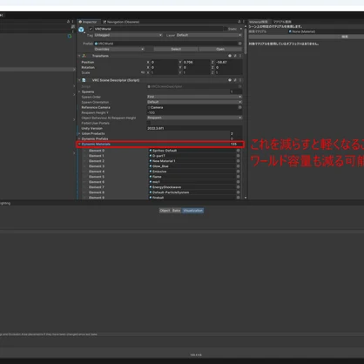Image resolution: width=364 pixels, height=364 pixels.
Task: Click the VRCWorld GameObject cube icon
Action: 81,30
